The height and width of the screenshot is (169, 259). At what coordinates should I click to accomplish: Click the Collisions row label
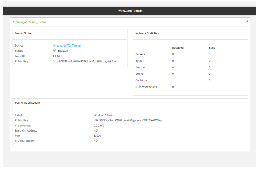[x=141, y=80]
